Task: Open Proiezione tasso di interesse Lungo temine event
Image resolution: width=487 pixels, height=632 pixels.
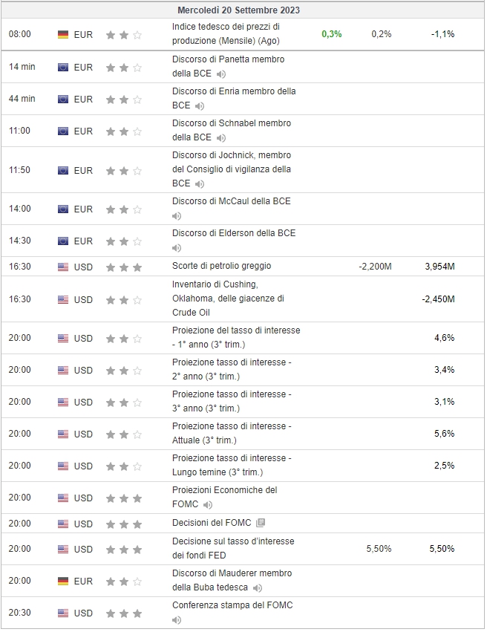Action: [x=232, y=465]
